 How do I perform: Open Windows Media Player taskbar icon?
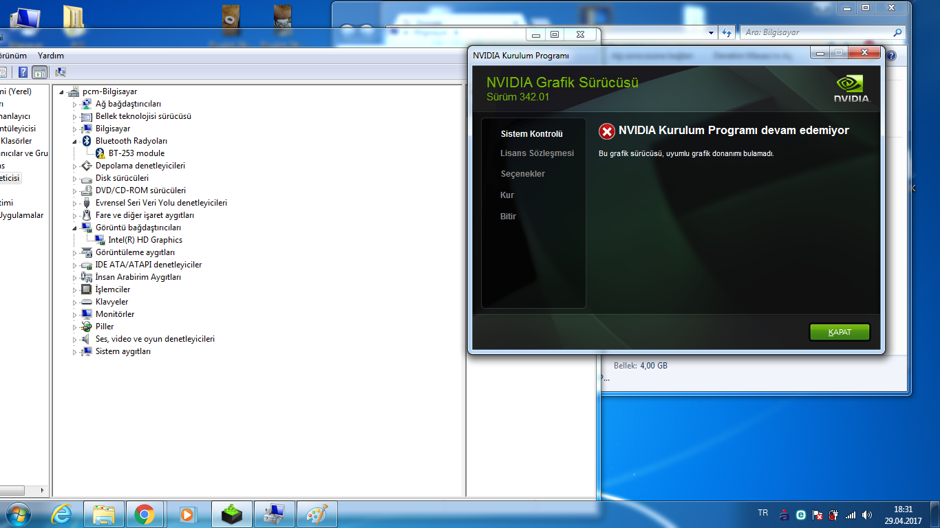click(x=186, y=514)
